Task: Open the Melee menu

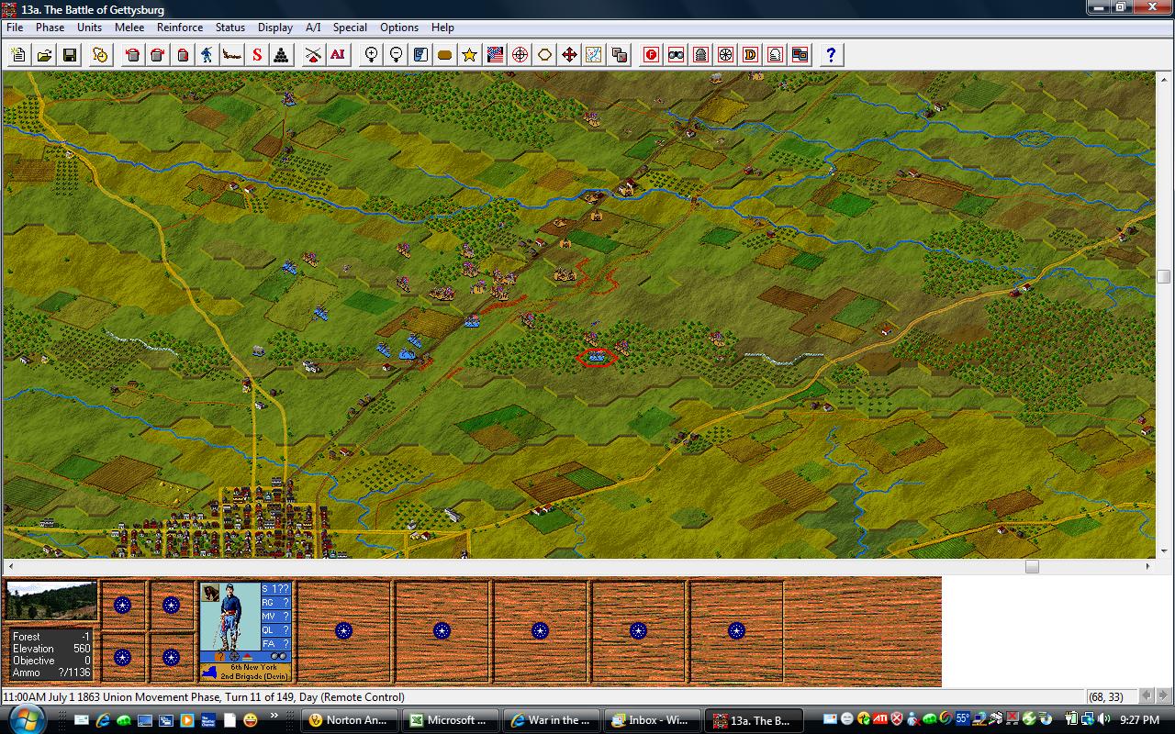Action: pos(129,28)
